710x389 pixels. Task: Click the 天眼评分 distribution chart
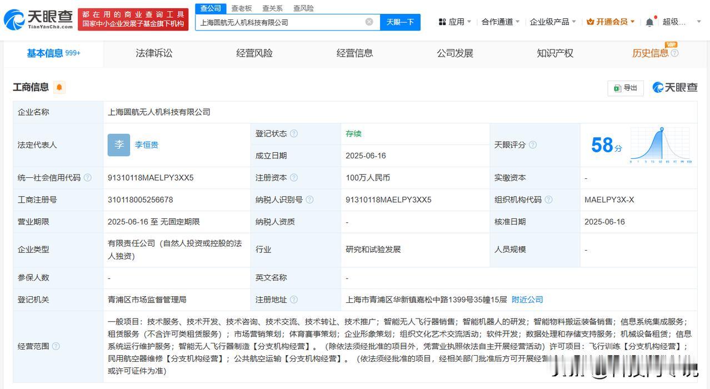click(x=661, y=145)
